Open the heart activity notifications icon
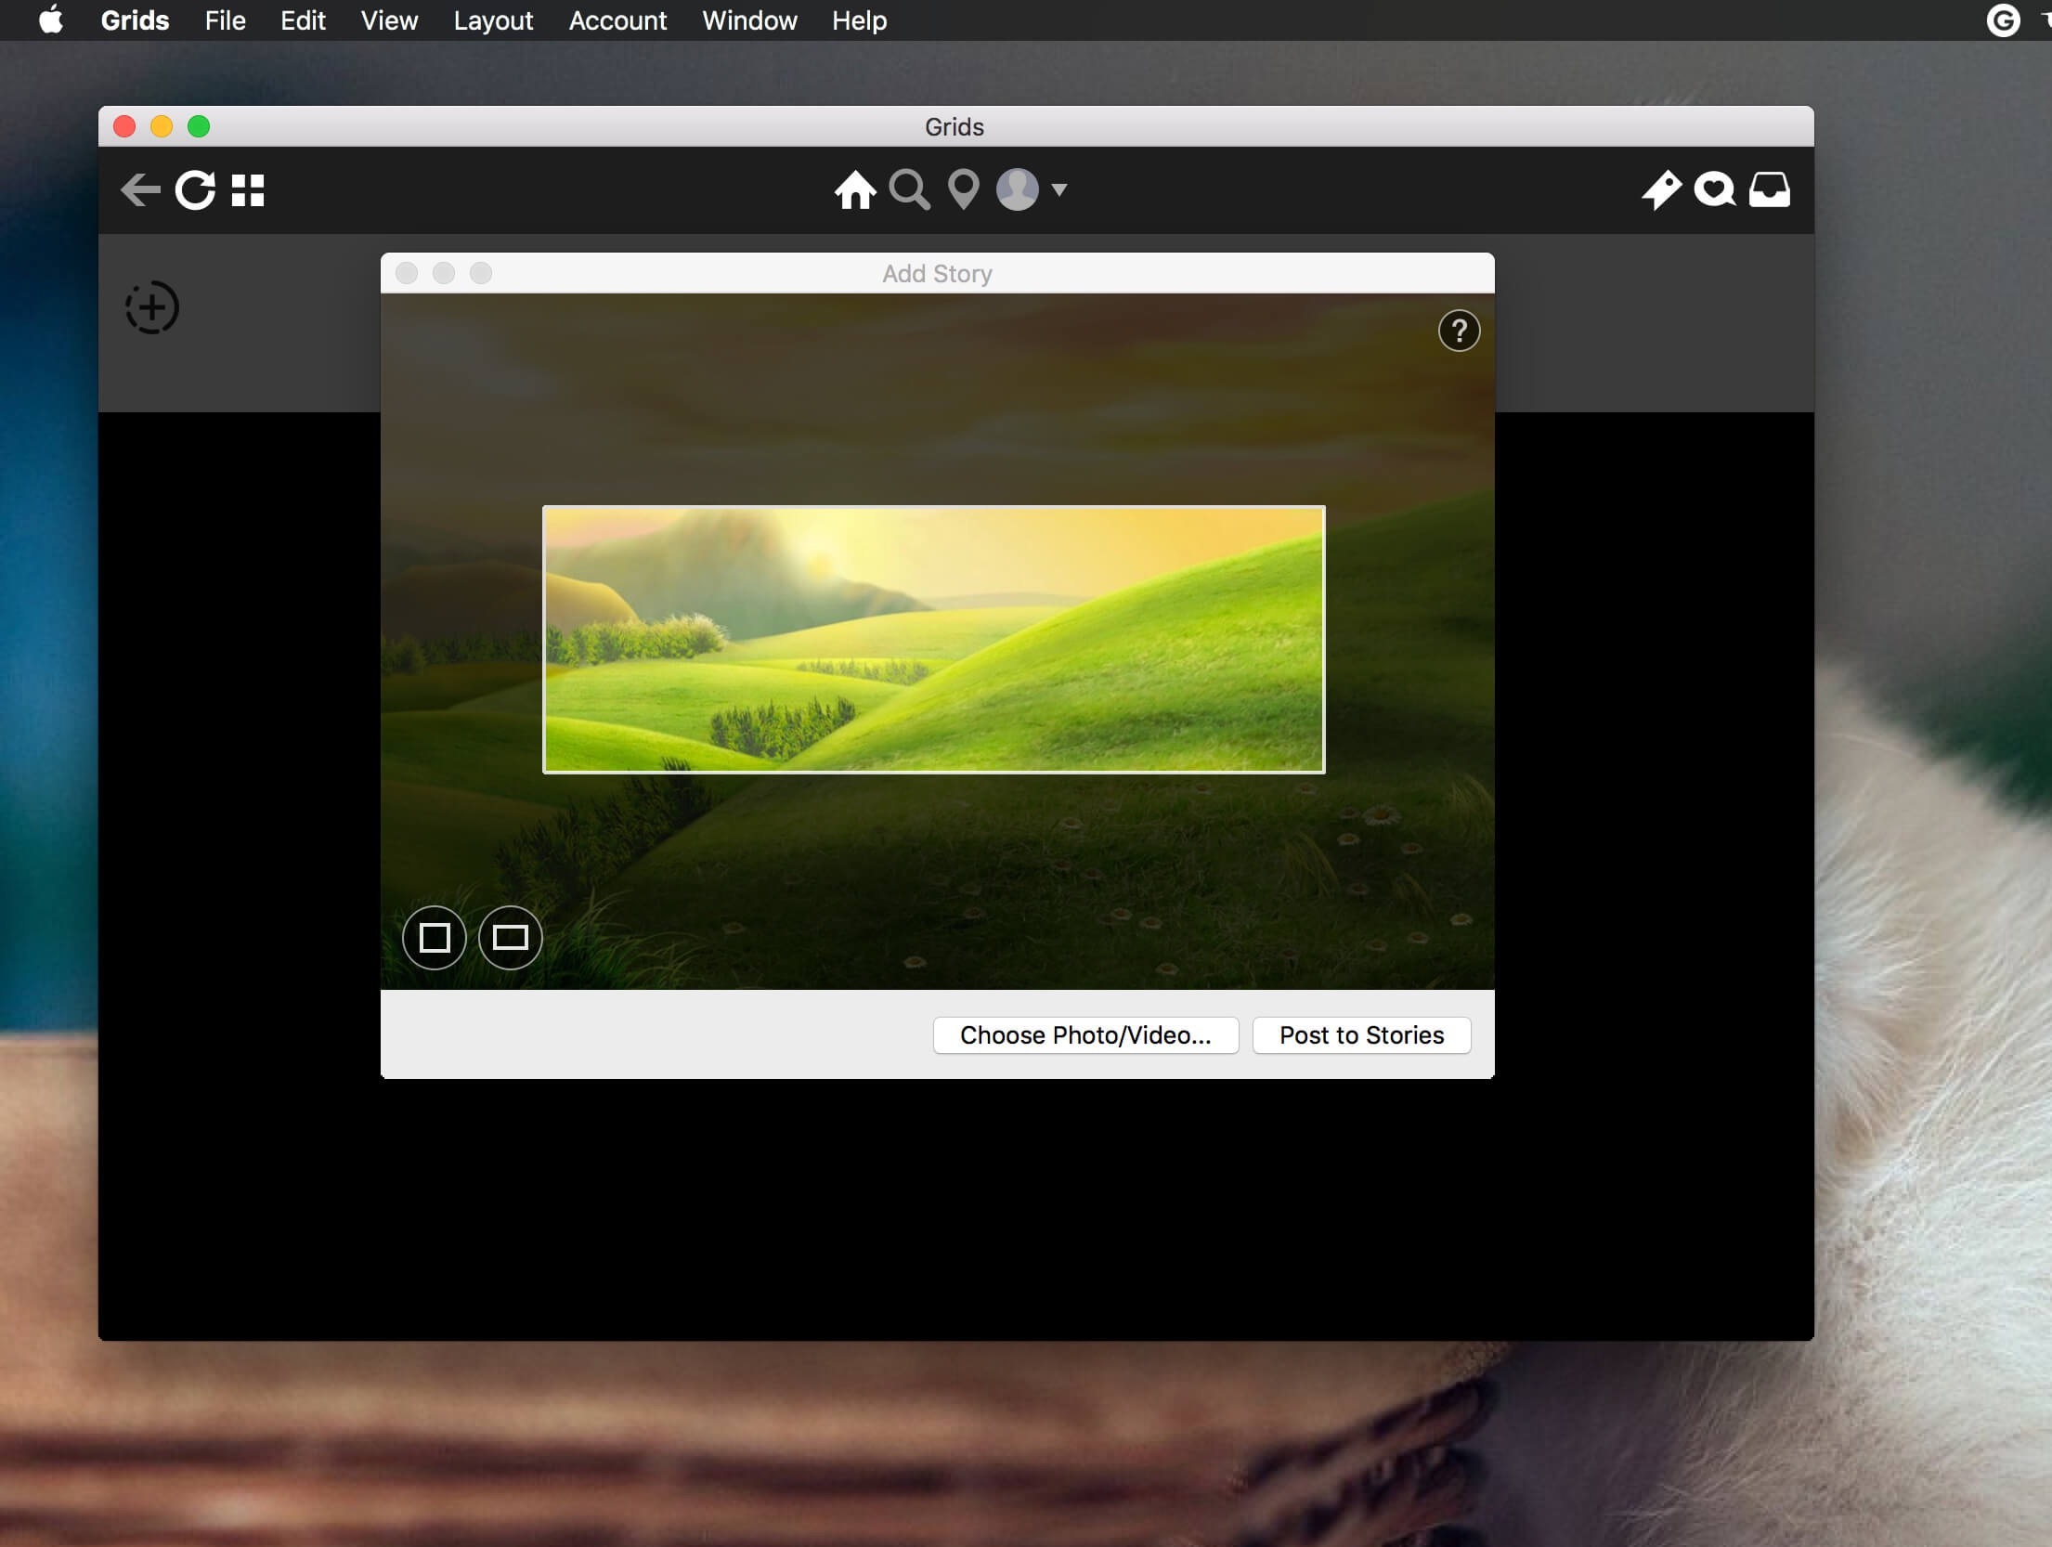The width and height of the screenshot is (2052, 1547). tap(1714, 190)
